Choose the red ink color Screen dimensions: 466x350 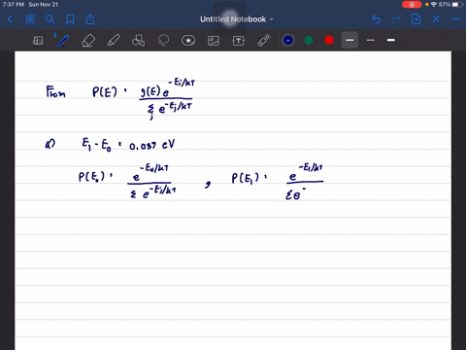pyautogui.click(x=329, y=40)
